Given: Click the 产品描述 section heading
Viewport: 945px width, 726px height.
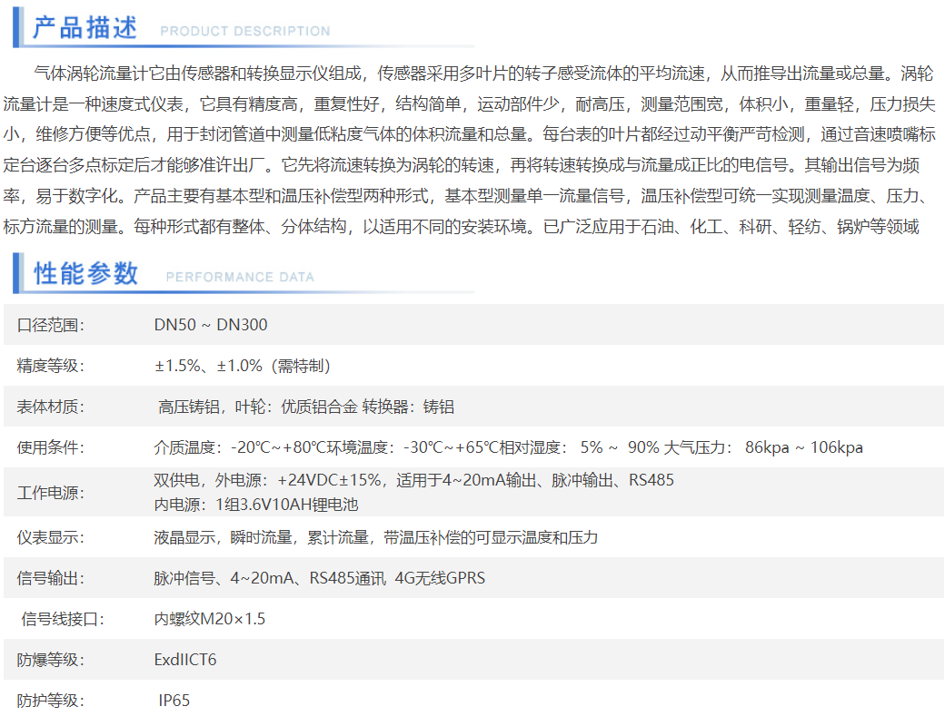Looking at the screenshot, I should (x=85, y=28).
